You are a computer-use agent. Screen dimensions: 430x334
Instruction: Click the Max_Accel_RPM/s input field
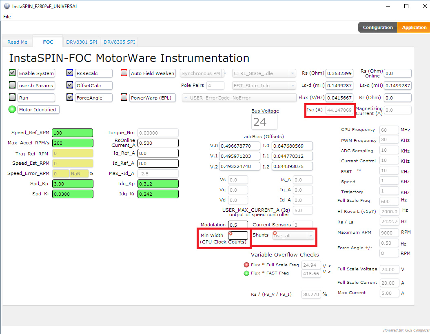(x=72, y=143)
